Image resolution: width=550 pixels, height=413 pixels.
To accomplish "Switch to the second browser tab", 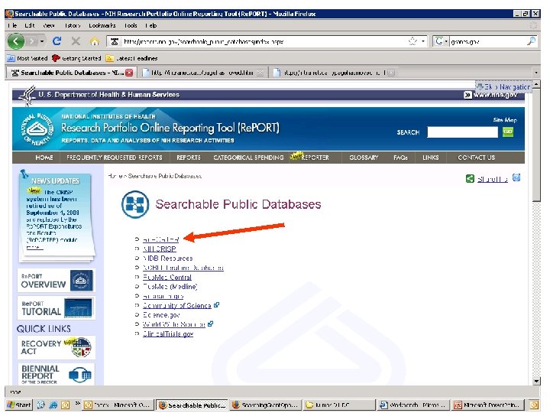I will tap(202, 73).
